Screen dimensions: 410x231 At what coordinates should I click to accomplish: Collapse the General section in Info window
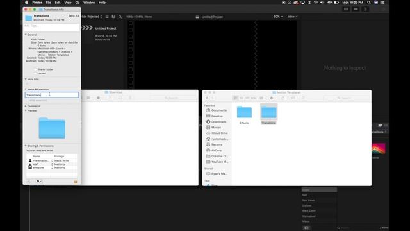click(26, 35)
